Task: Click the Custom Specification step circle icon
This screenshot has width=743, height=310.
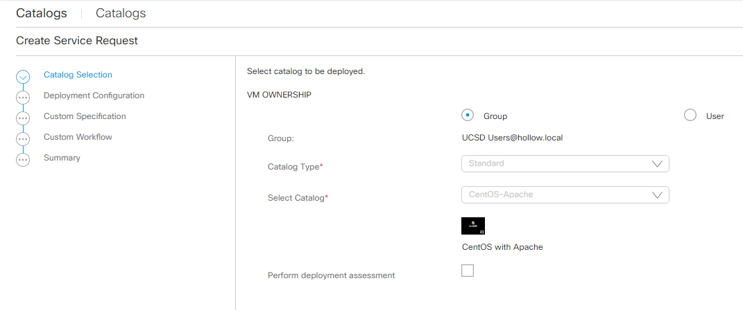Action: pos(23,118)
